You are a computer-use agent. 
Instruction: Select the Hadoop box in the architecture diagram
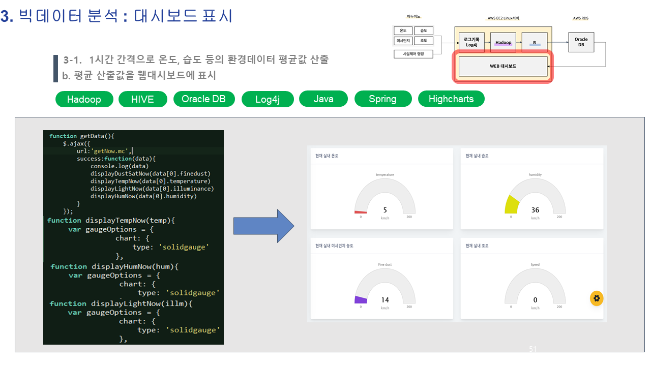point(504,43)
